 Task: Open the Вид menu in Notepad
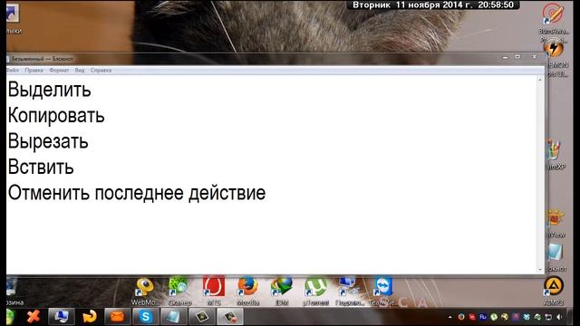(80, 71)
